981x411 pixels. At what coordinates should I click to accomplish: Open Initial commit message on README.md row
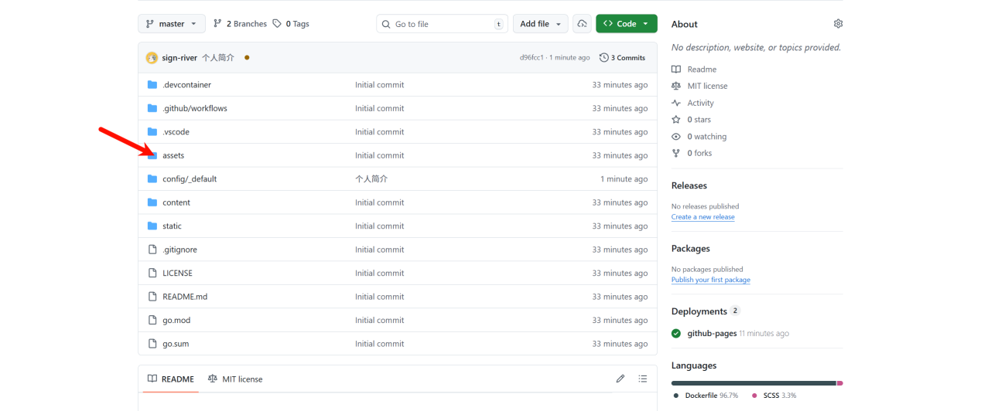coord(379,297)
